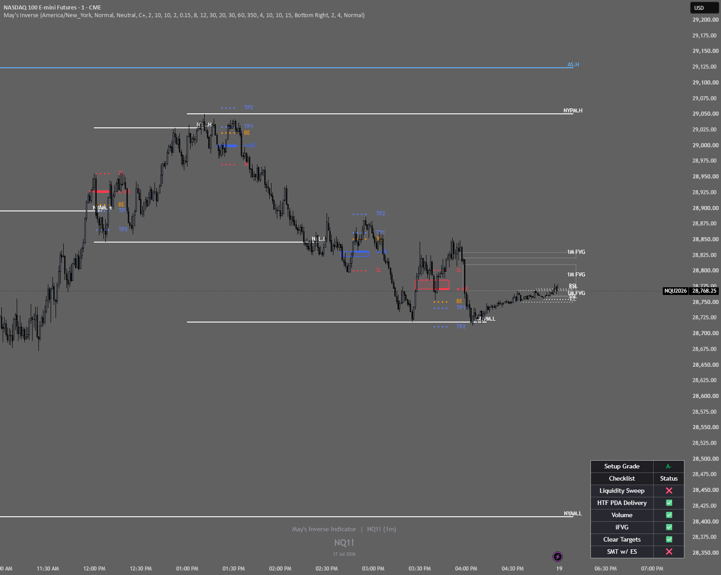Screen dimensions: 721x575
Task: Click the 11:30 AM time axis label
Action: [x=48, y=569]
